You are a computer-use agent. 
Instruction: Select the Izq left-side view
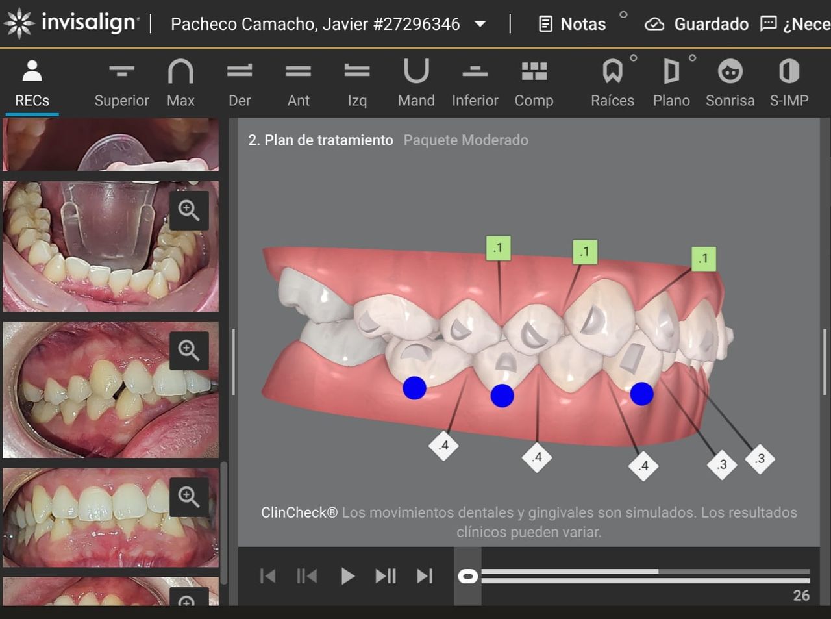pyautogui.click(x=357, y=84)
